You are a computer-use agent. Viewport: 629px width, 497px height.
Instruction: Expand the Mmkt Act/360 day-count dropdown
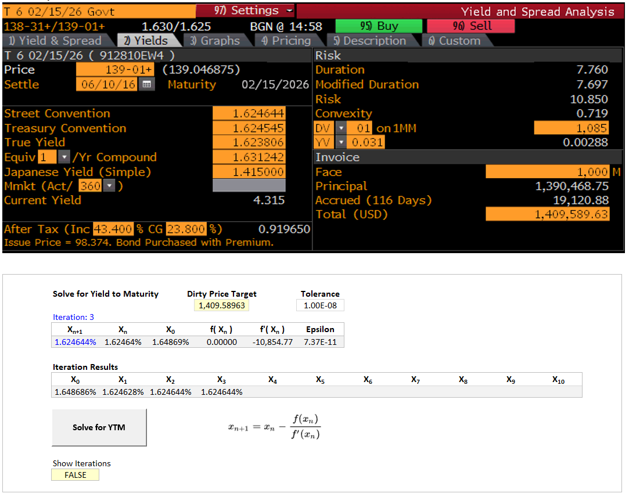coord(110,186)
